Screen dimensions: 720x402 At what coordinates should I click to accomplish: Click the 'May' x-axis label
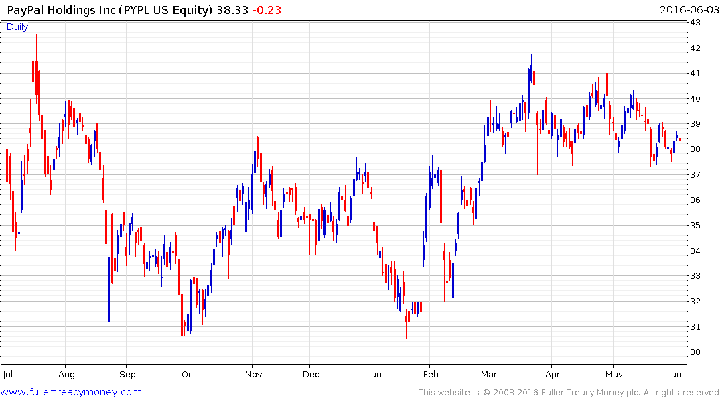[x=614, y=374]
